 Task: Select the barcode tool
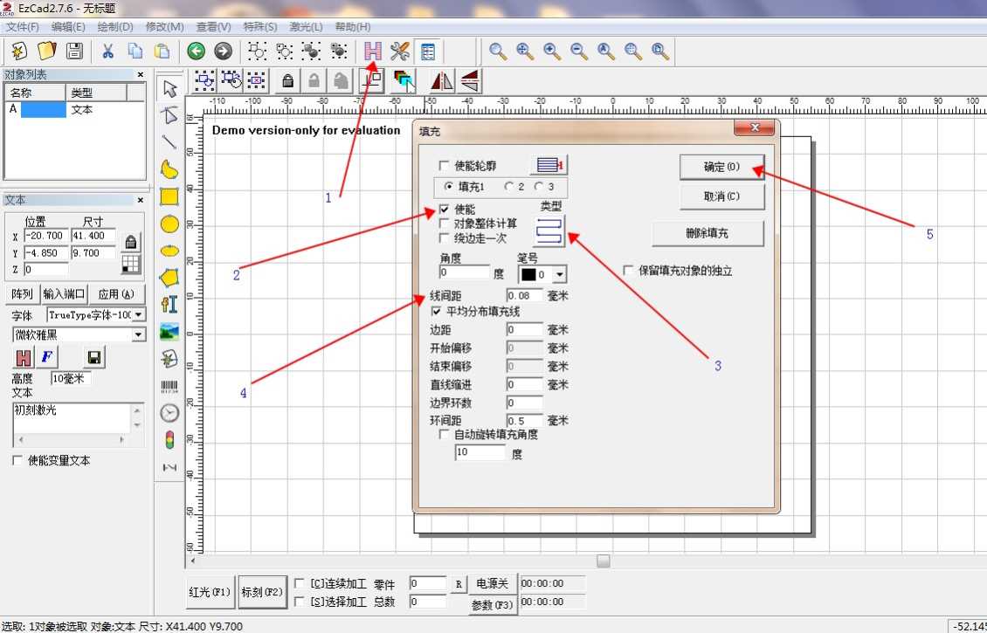pyautogui.click(x=169, y=386)
